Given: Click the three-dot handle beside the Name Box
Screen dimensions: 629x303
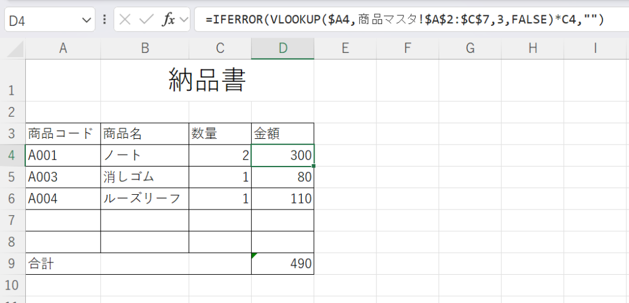Looking at the screenshot, I should point(104,19).
